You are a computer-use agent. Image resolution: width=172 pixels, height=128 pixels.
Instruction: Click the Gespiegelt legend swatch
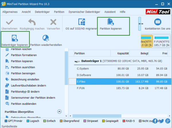pos(103,121)
